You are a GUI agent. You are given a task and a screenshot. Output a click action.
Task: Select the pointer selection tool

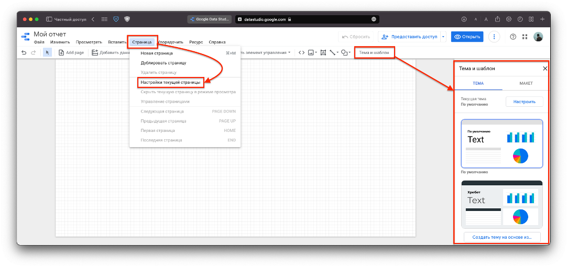click(x=47, y=53)
